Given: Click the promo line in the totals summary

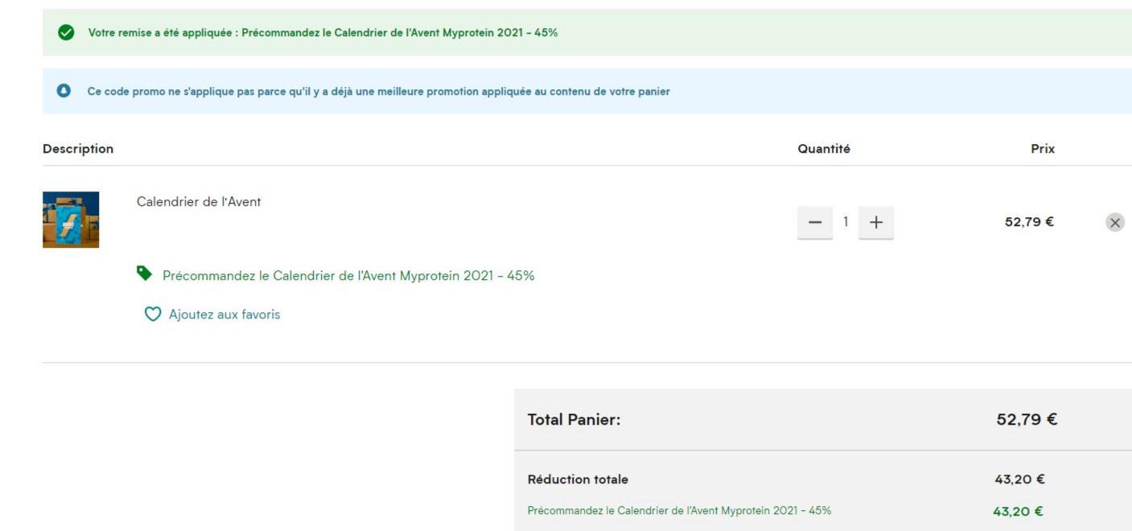Looking at the screenshot, I should [679, 511].
